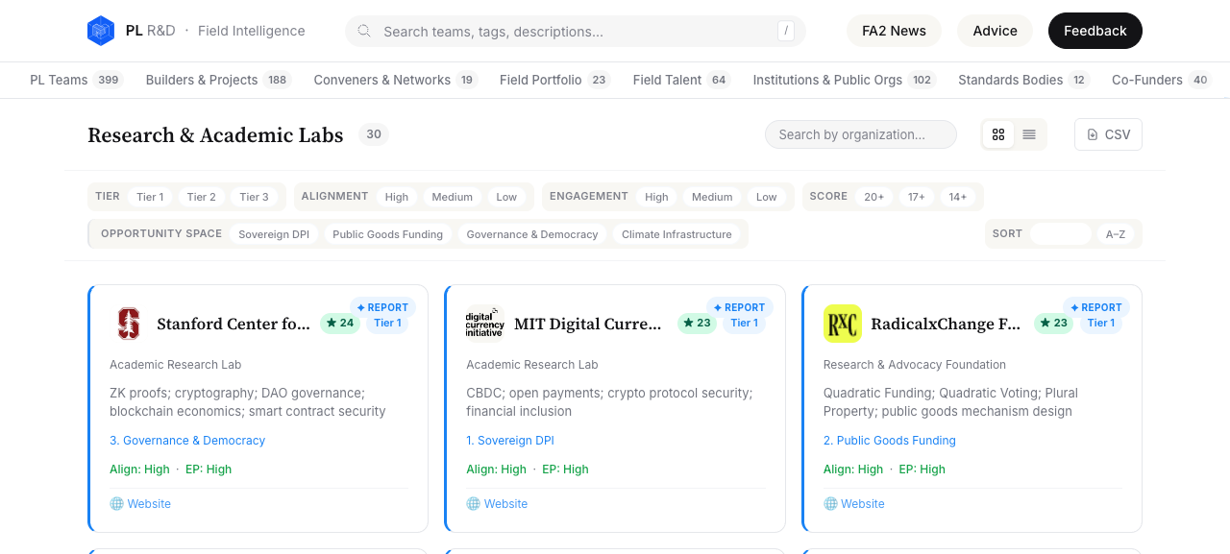Focus the Search by organization field
This screenshot has width=1230, height=554.
(x=860, y=134)
